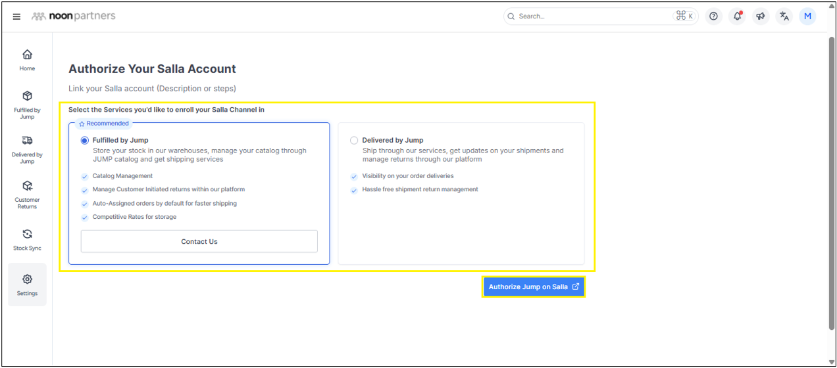Image resolution: width=837 pixels, height=368 pixels.
Task: Click the vertical page scrollbar
Action: [x=832, y=184]
